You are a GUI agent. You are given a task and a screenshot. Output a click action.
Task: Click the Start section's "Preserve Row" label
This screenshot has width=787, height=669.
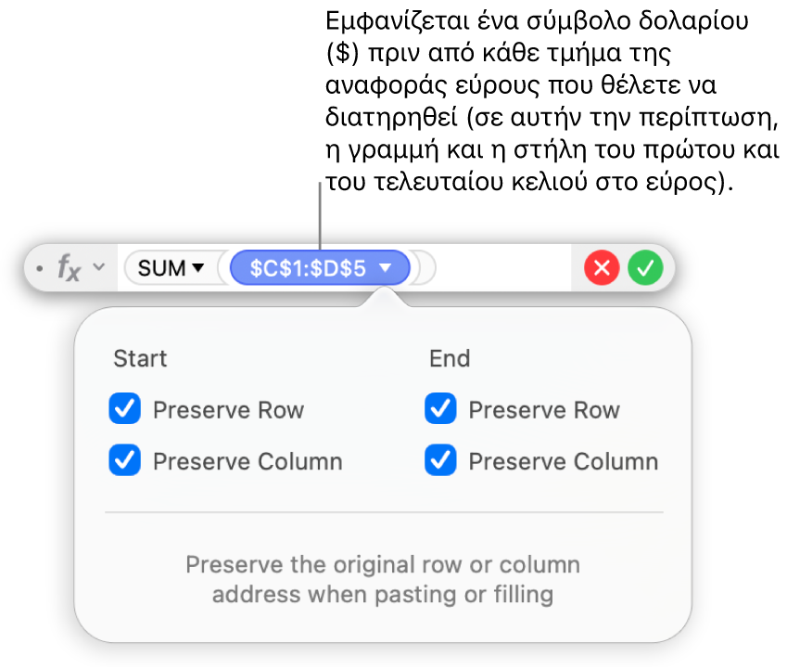[x=228, y=410]
